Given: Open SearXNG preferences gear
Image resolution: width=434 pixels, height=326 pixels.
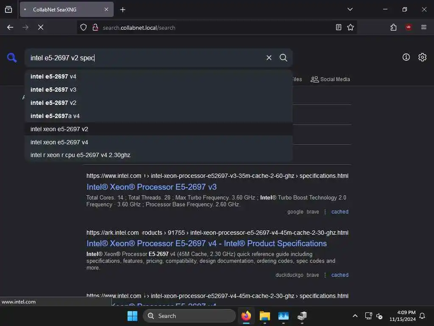Looking at the screenshot, I should pos(422,57).
